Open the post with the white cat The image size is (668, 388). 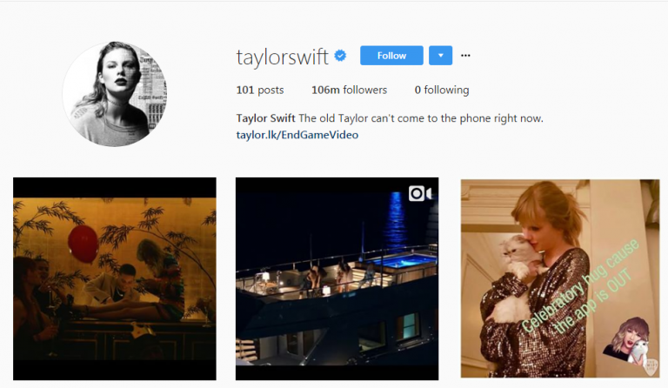tap(560, 278)
